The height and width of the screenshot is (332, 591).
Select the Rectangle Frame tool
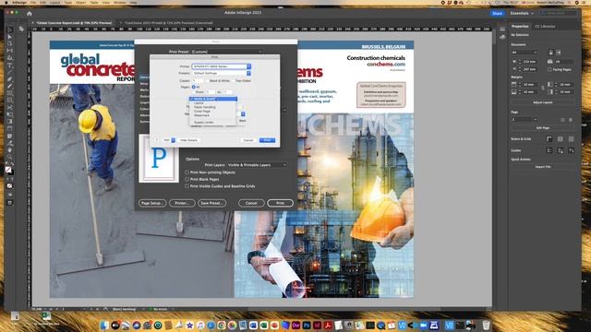(x=10, y=93)
